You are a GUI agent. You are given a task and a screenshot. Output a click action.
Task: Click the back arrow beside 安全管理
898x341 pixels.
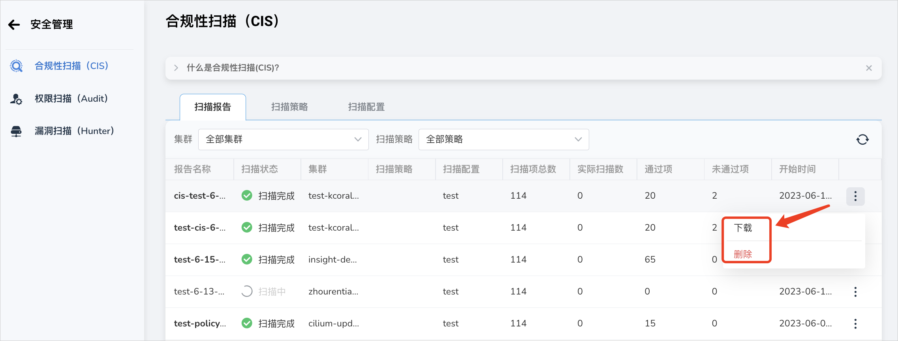point(14,25)
